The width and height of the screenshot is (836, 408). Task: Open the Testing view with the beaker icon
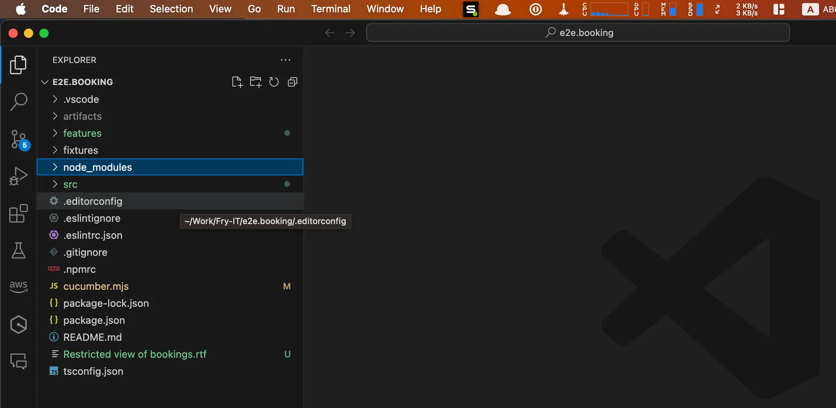coord(18,250)
